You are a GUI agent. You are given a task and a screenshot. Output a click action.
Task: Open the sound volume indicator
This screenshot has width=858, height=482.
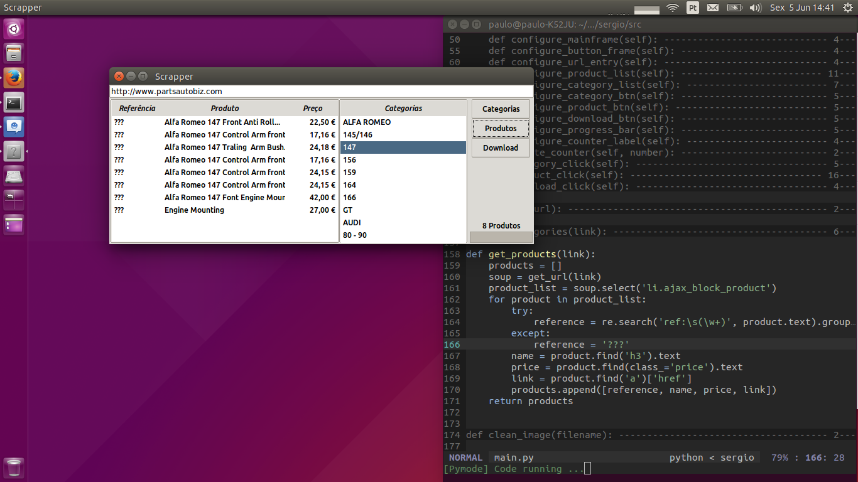click(755, 8)
